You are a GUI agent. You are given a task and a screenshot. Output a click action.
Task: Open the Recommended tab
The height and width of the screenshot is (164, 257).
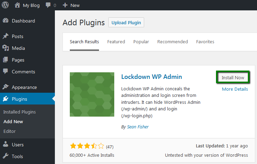pos(172,42)
